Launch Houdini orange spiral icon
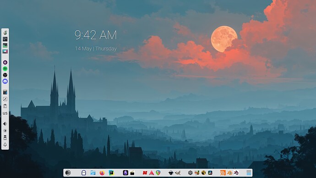The width and height of the screenshot is (316, 178). (223, 173)
